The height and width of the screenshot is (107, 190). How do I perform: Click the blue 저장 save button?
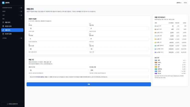click(x=89, y=84)
